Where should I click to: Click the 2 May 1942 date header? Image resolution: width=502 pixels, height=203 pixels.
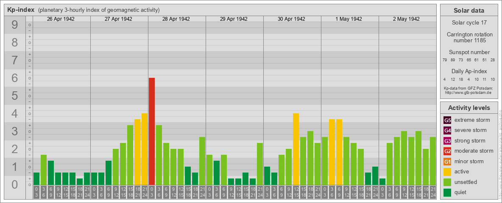pyautogui.click(x=406, y=19)
